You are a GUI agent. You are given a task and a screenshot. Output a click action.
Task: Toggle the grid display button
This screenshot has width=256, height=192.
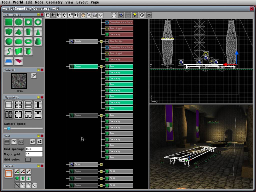click(x=7, y=142)
